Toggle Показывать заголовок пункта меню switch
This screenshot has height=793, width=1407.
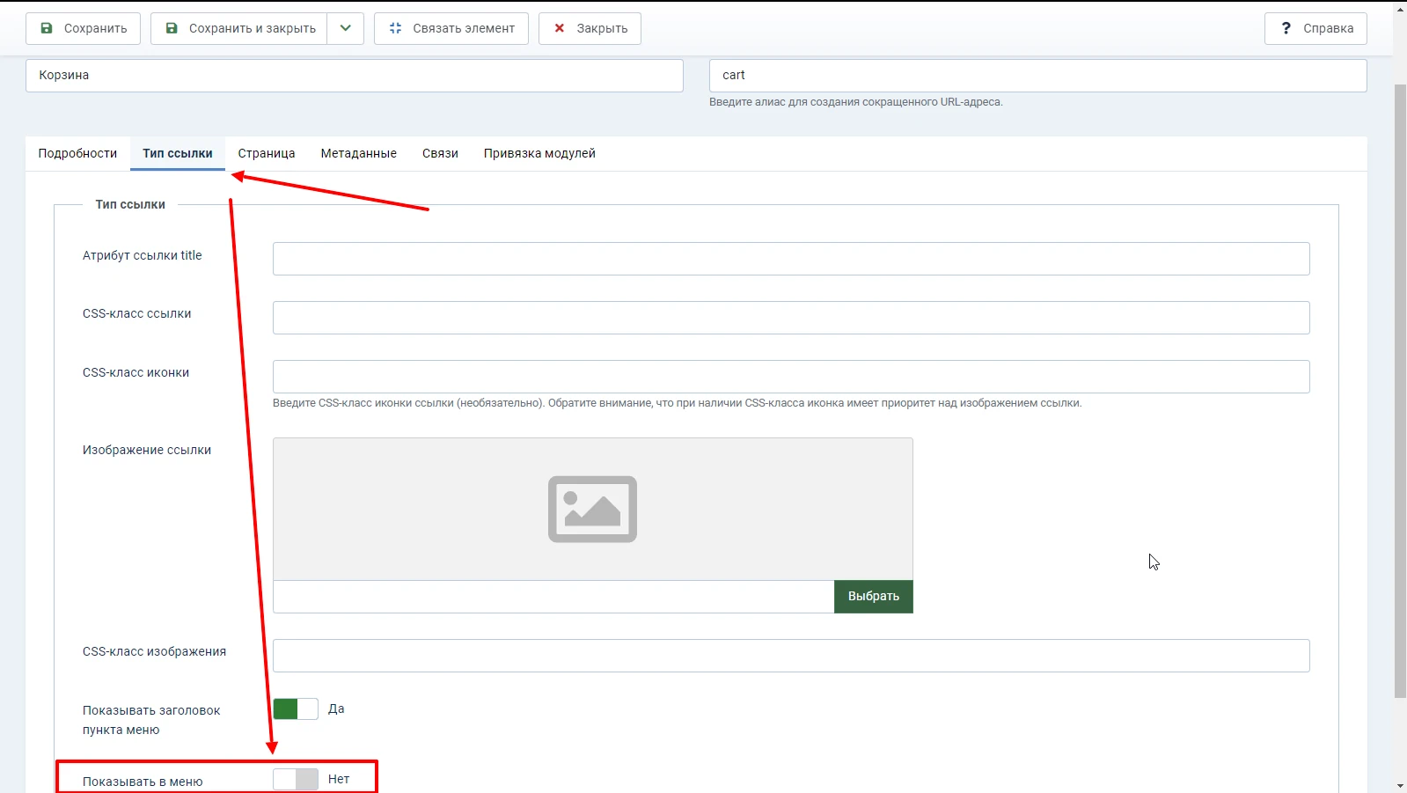(x=296, y=709)
